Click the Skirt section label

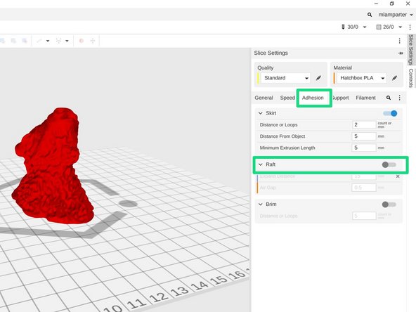click(x=271, y=113)
